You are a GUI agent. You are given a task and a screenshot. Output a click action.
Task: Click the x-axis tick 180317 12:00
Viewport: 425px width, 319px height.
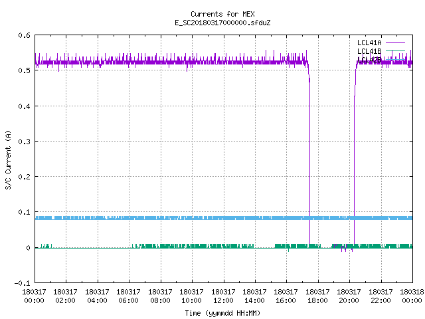[x=223, y=296]
